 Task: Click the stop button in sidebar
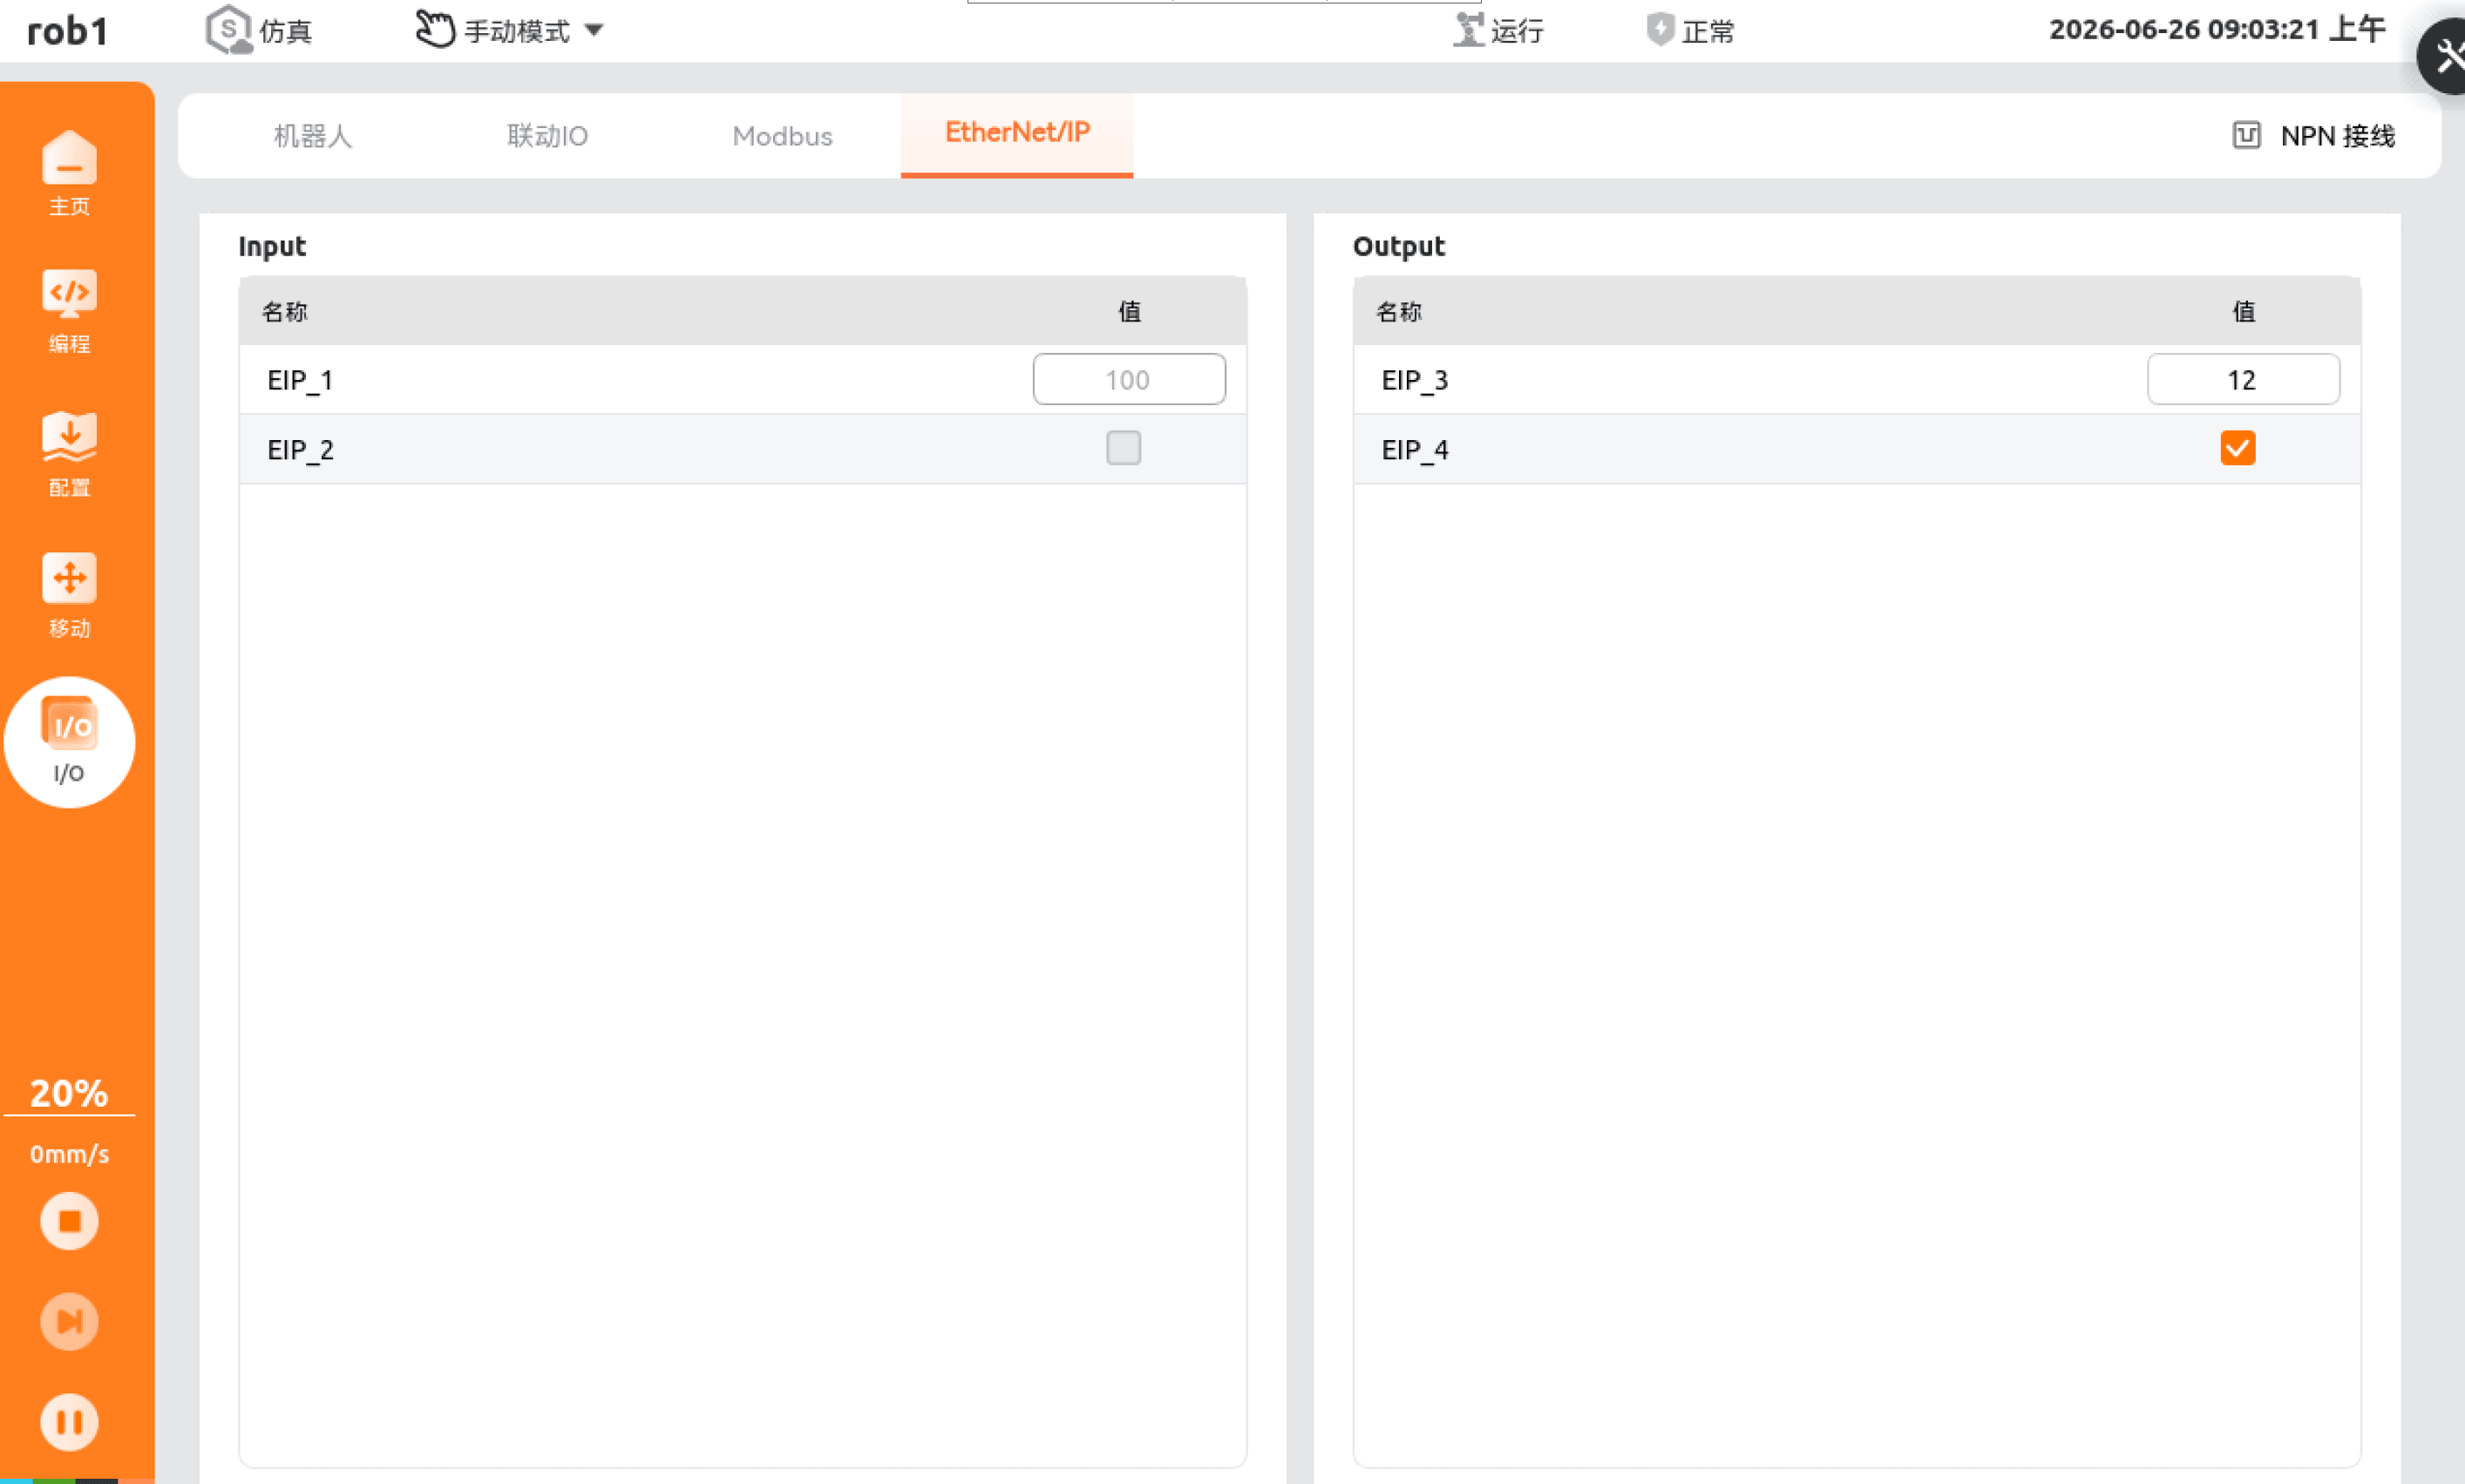69,1221
